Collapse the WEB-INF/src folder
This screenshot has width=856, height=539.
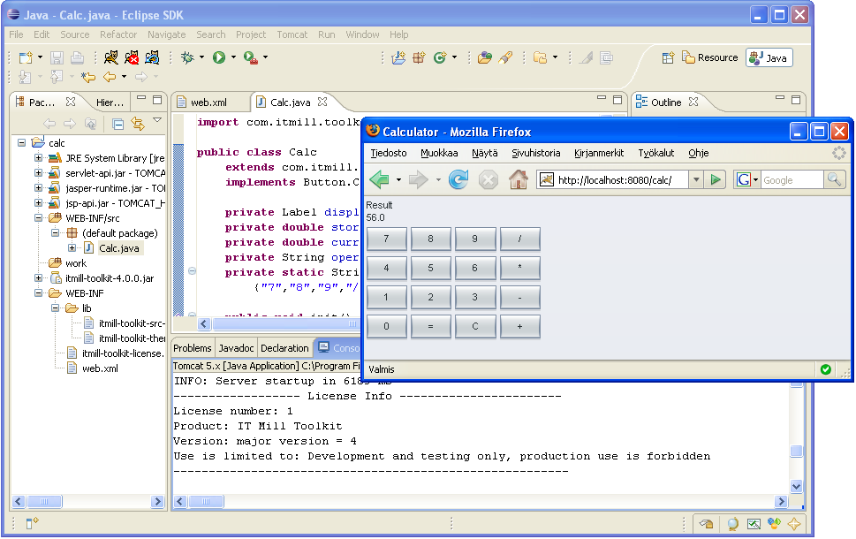pyautogui.click(x=39, y=218)
